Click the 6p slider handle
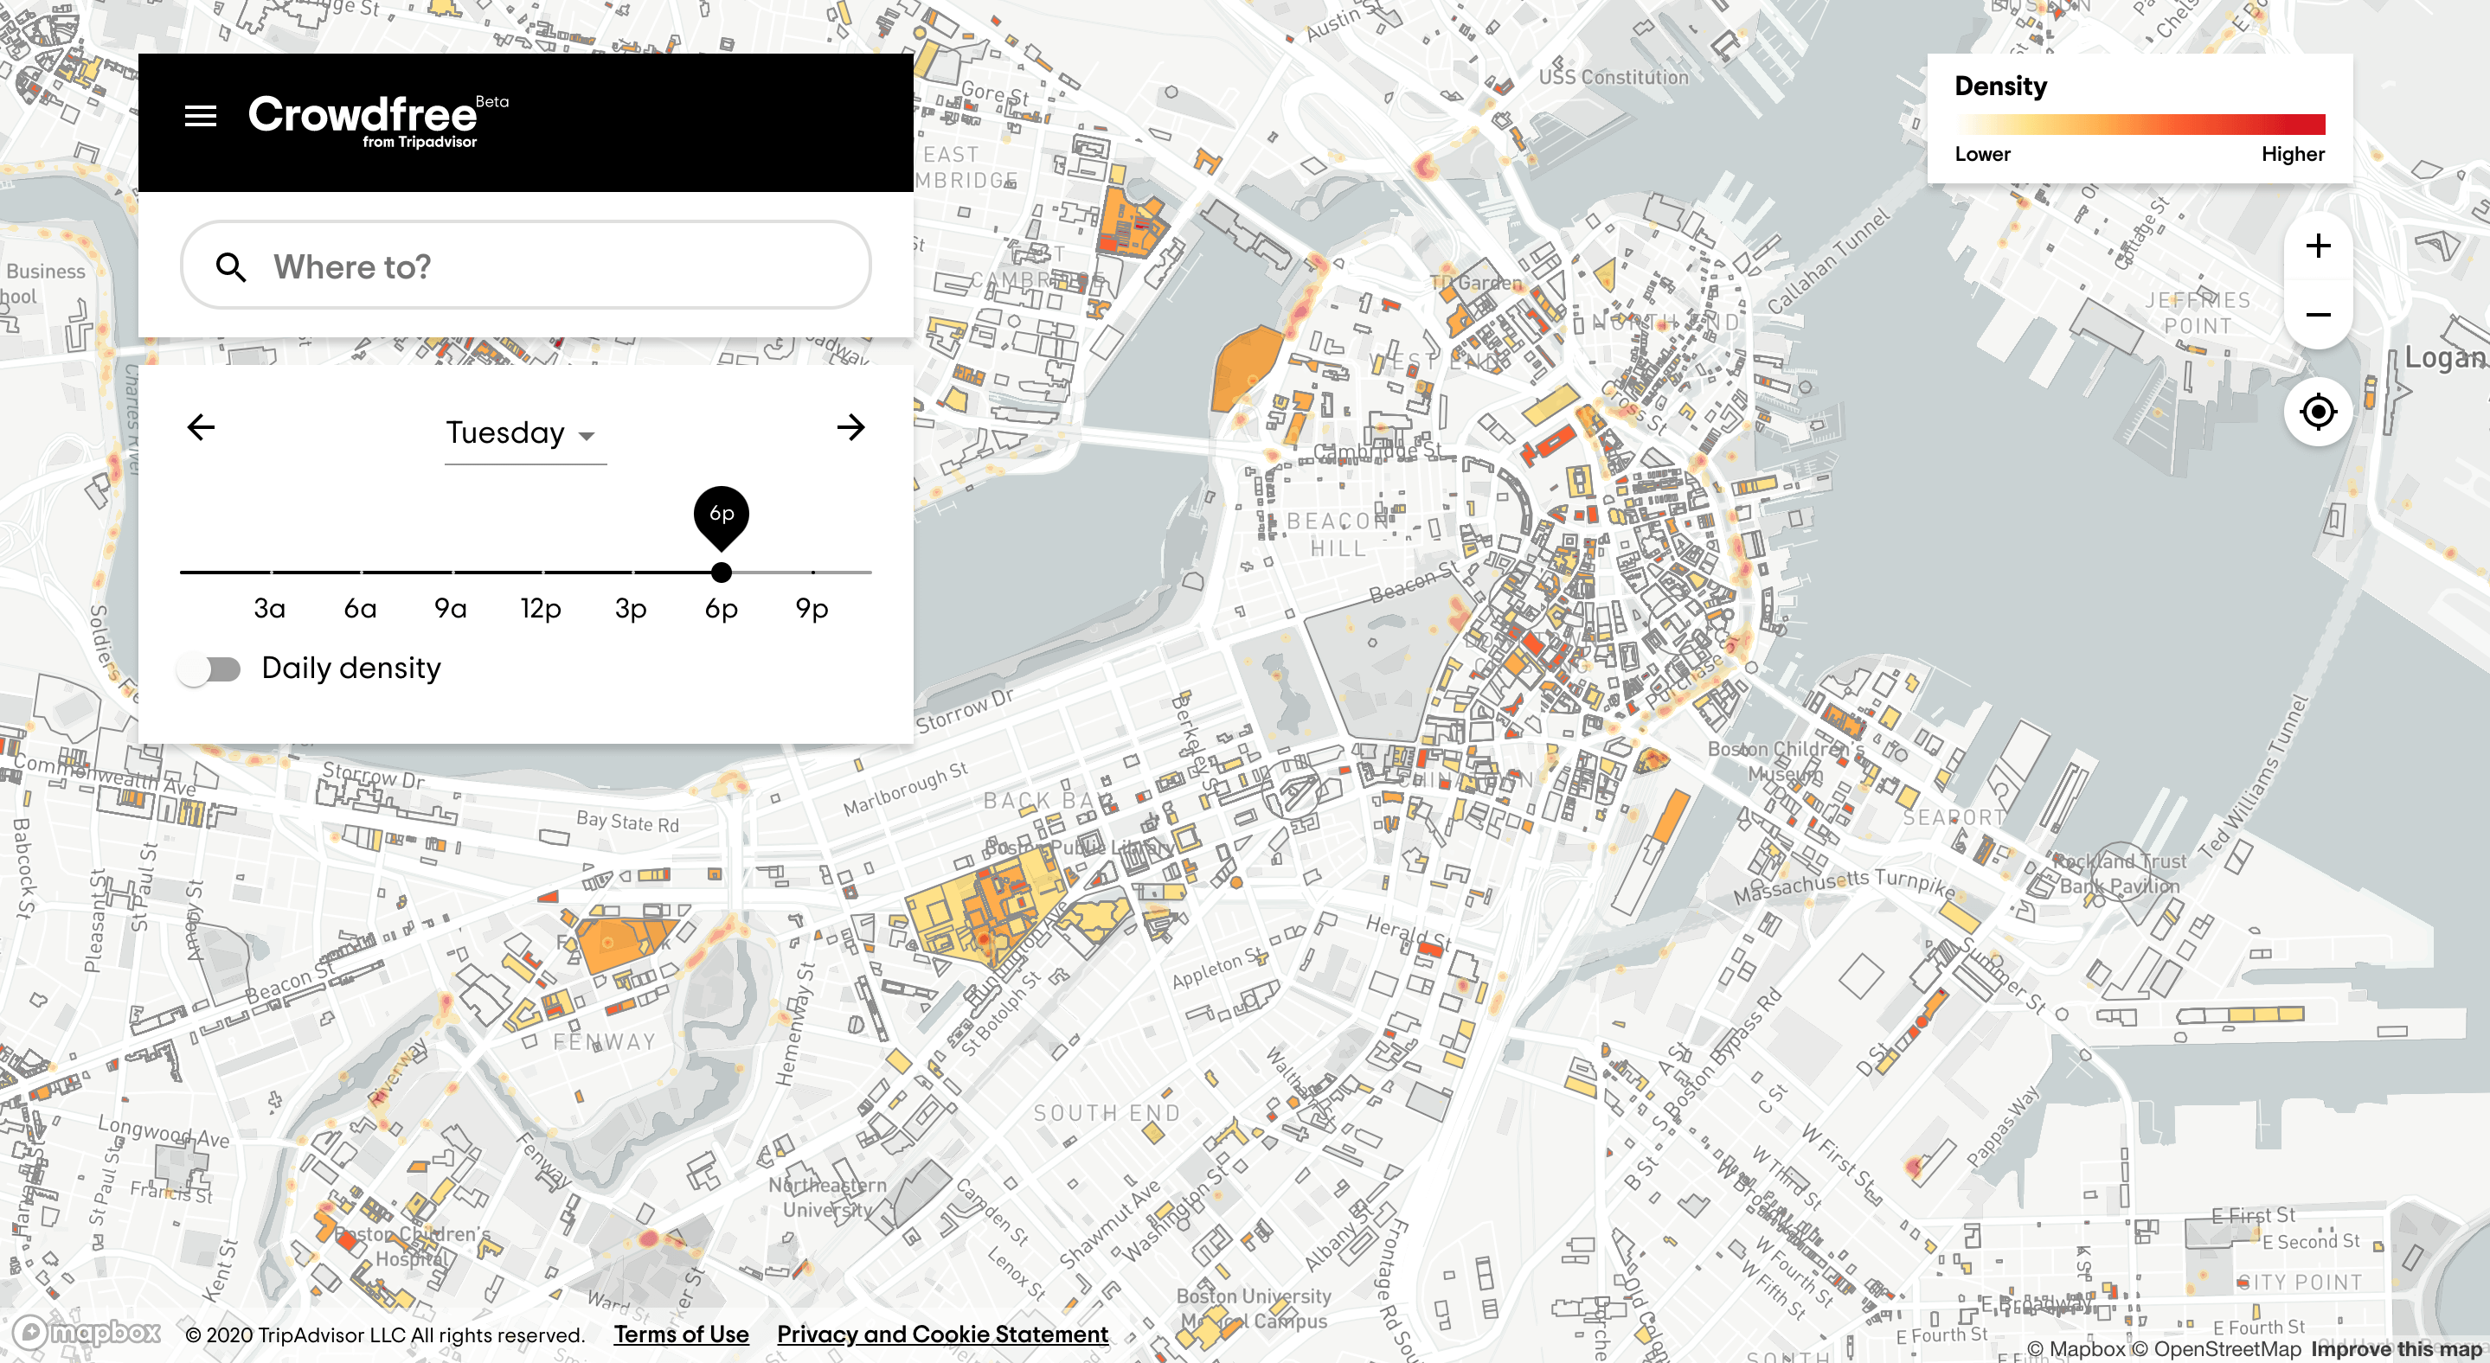Screen dimensions: 2490x1363 (721, 572)
